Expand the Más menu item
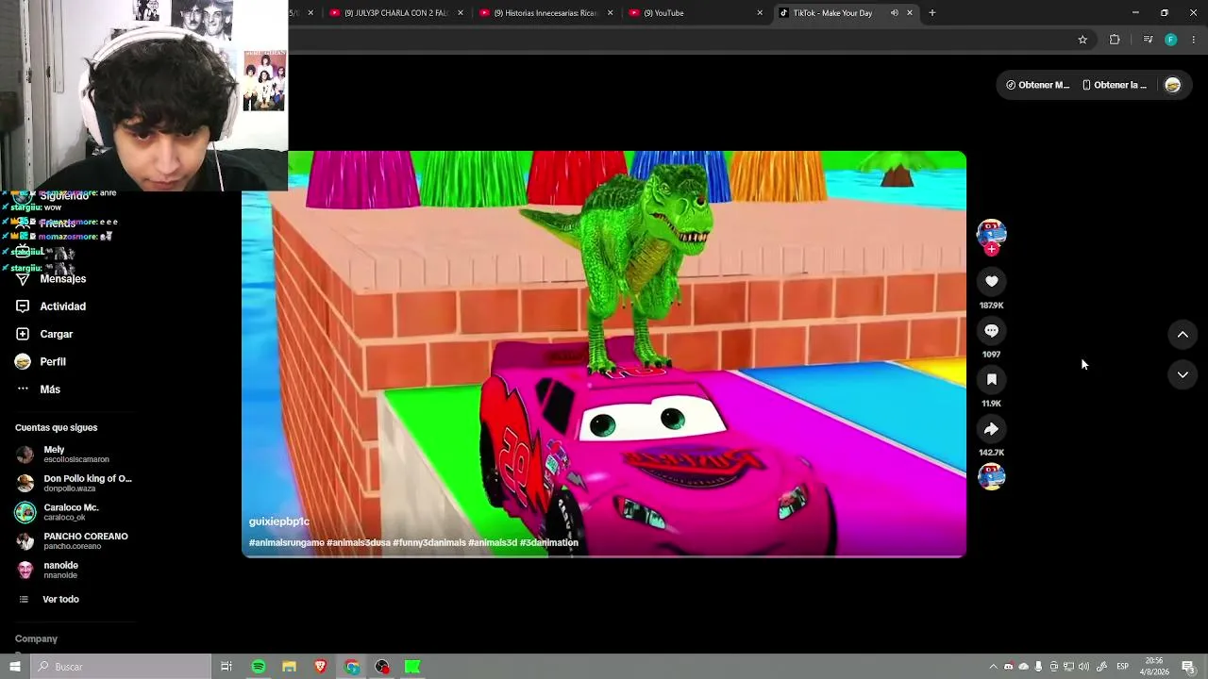Image resolution: width=1208 pixels, height=679 pixels. (50, 389)
